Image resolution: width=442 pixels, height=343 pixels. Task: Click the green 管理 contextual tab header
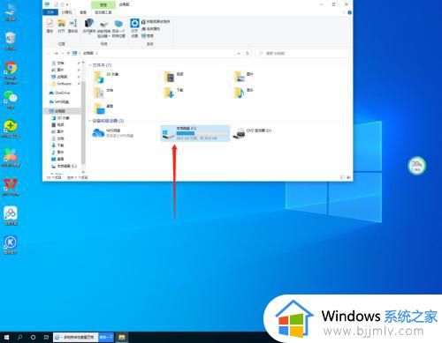point(103,4)
